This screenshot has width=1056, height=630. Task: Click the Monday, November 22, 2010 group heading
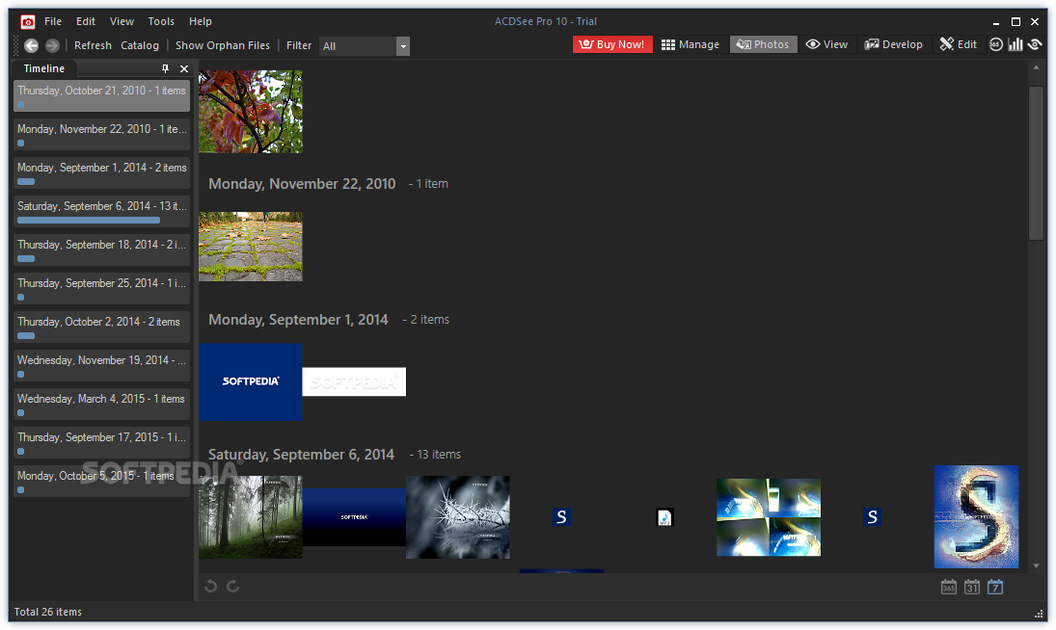(302, 184)
